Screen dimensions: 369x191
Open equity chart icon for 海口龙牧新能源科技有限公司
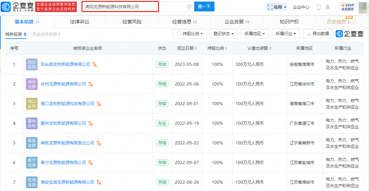(x=99, y=104)
